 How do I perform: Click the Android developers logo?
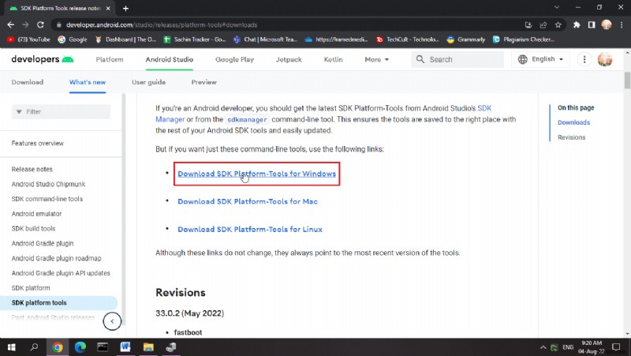point(43,59)
